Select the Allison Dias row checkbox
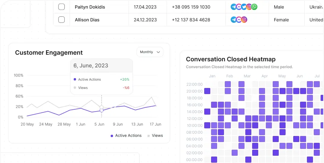Image resolution: width=324 pixels, height=163 pixels. coord(62,20)
